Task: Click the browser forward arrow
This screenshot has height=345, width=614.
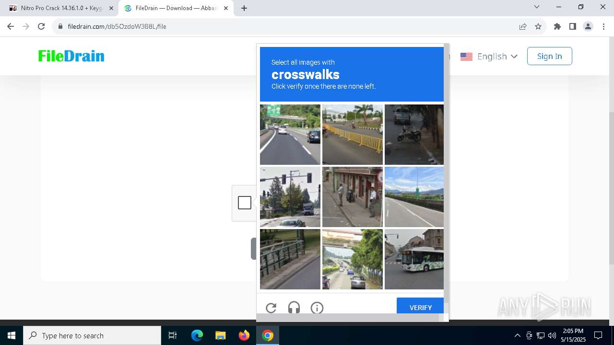Action: coord(26,26)
